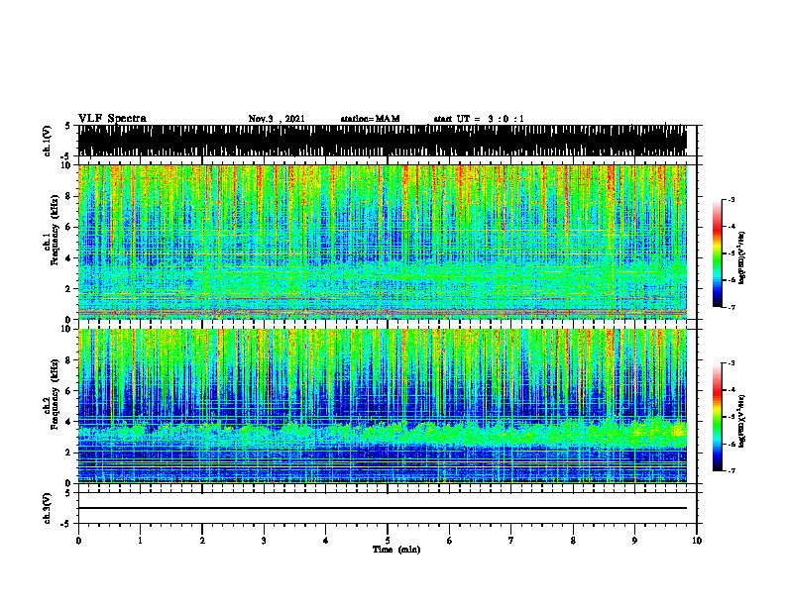Click the ch.2 spectrogram color scale bar

pos(717,417)
